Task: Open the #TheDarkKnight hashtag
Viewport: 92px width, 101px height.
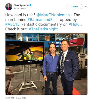Action: pos(43,29)
